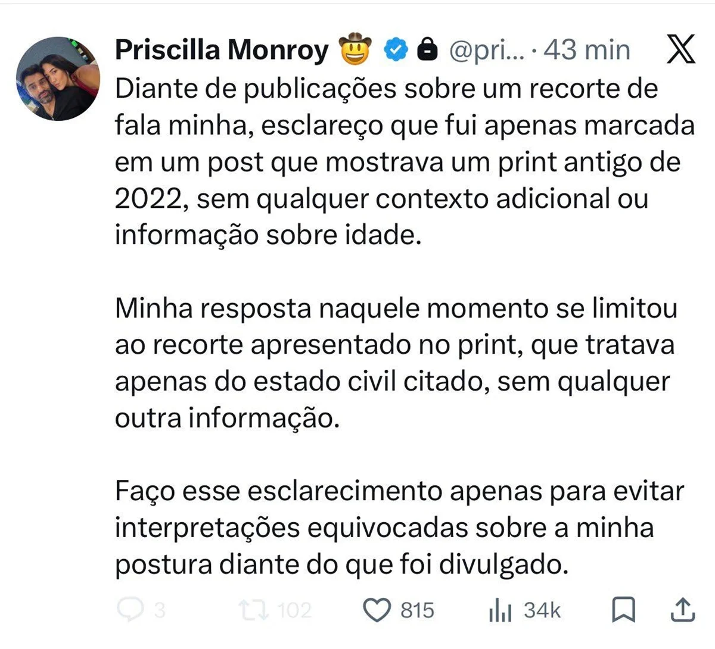Click the reply count 3
Image resolution: width=715 pixels, height=649 pixels.
point(159,610)
